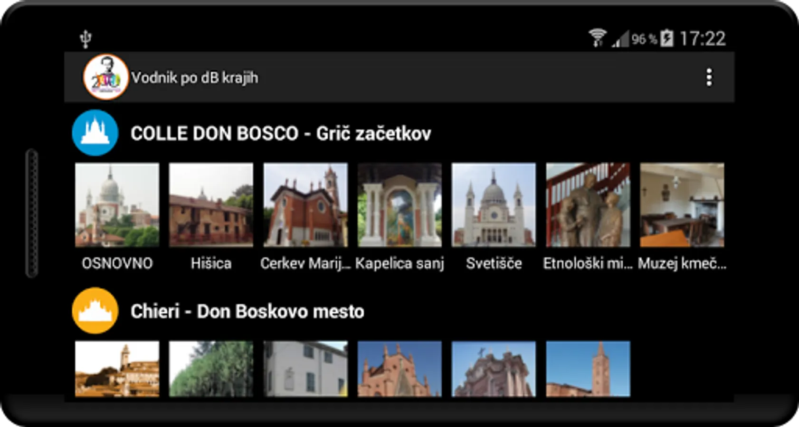
Task: Select the Svetišče label
Action: (494, 263)
